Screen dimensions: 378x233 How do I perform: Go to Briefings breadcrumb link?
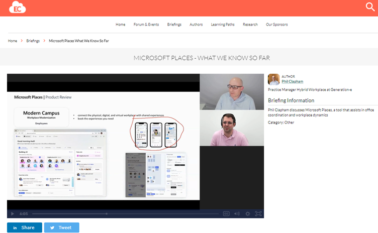point(33,41)
